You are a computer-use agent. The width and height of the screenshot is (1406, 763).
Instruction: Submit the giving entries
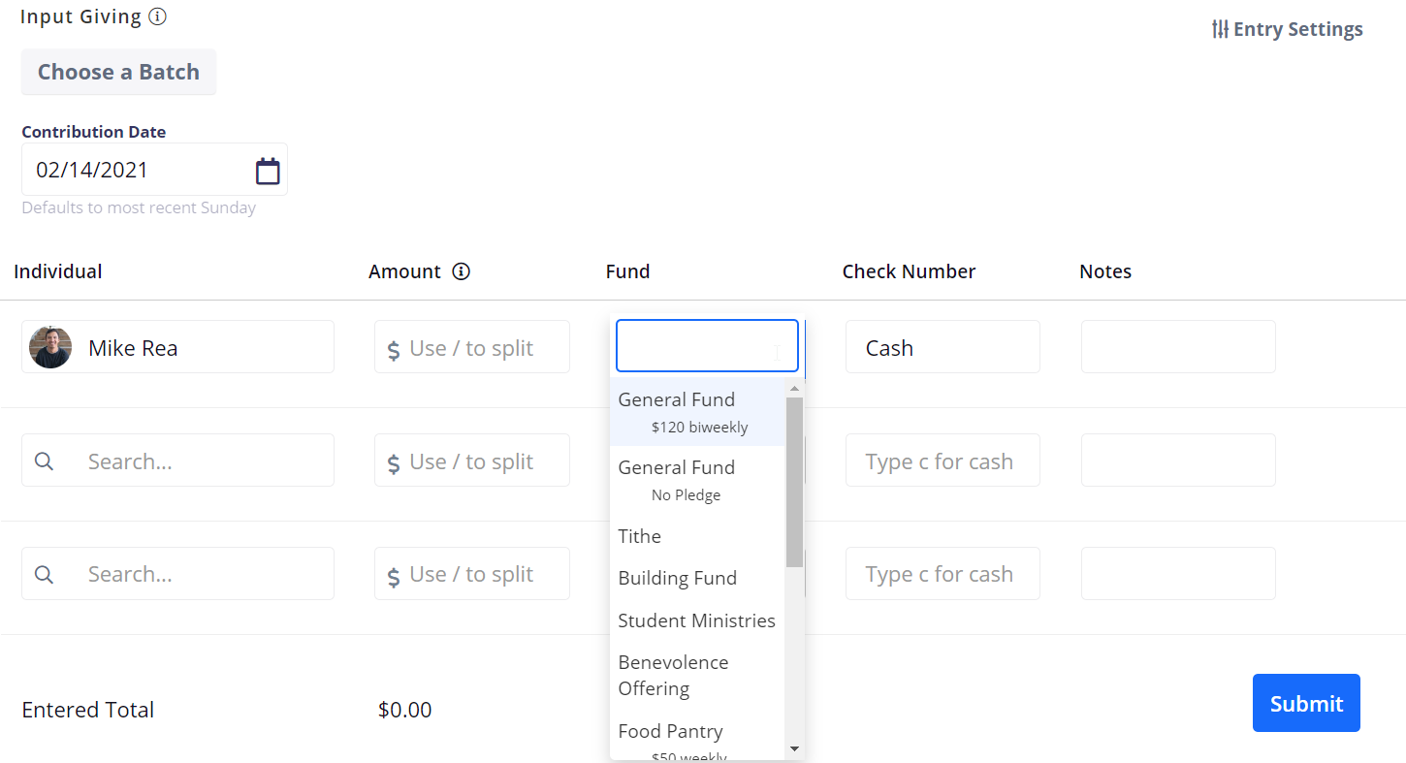pos(1305,703)
